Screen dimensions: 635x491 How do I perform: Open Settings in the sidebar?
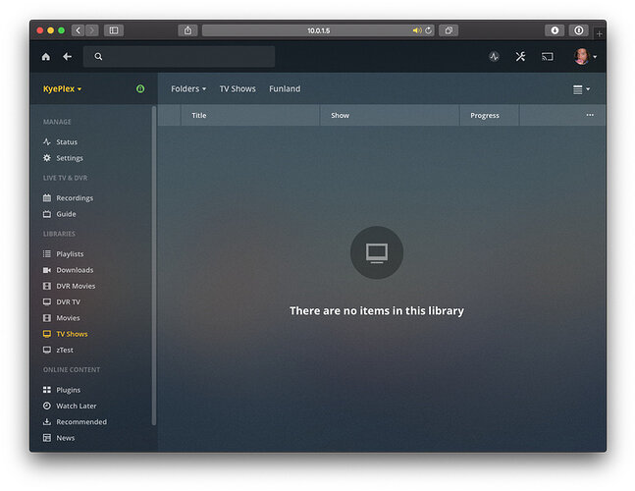point(70,158)
